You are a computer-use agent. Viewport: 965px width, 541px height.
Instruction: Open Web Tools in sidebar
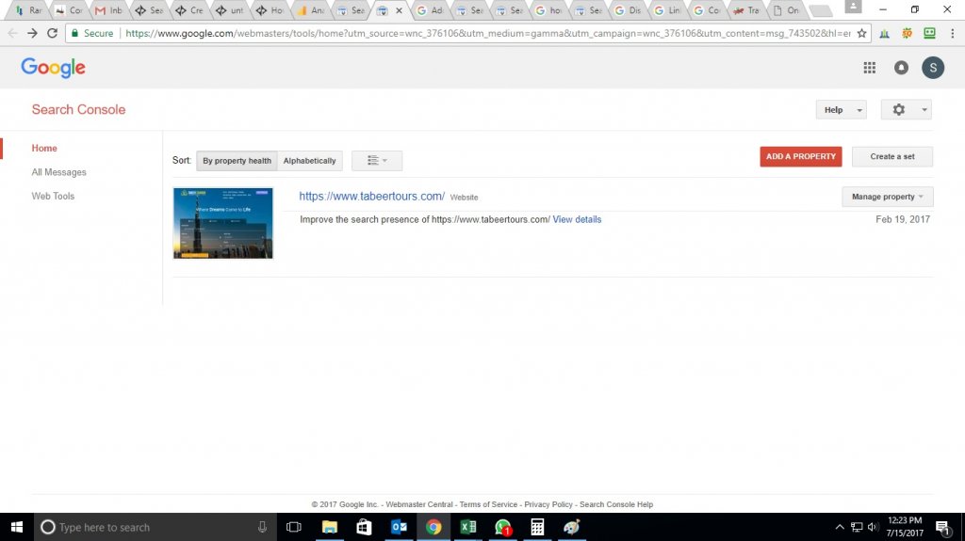click(53, 196)
